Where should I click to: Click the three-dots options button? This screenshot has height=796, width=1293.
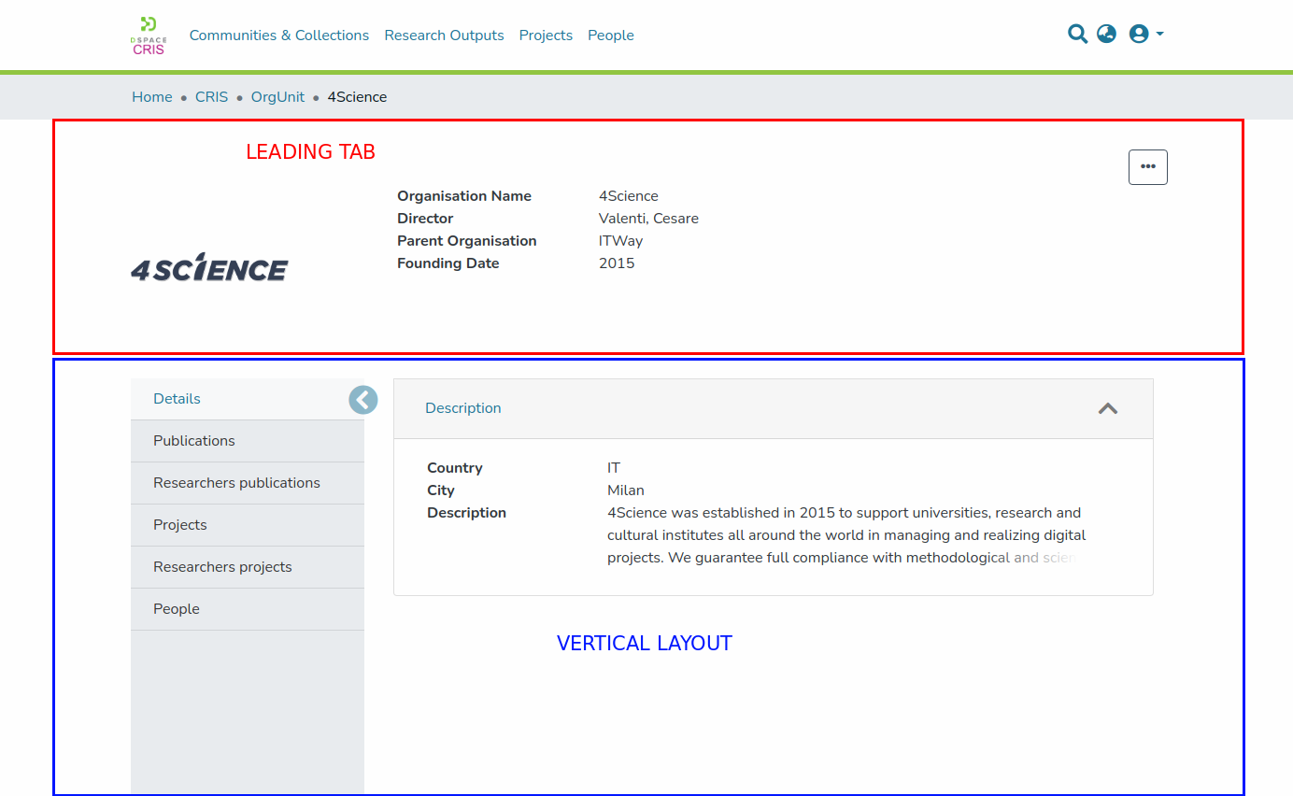(1147, 167)
